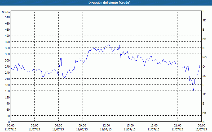Click the 18:00 time label on bottom axis
Image resolution: width=212 pixels, height=132 pixels.
point(154,126)
